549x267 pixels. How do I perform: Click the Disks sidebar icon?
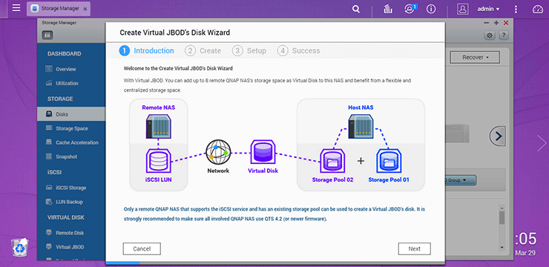click(x=49, y=114)
